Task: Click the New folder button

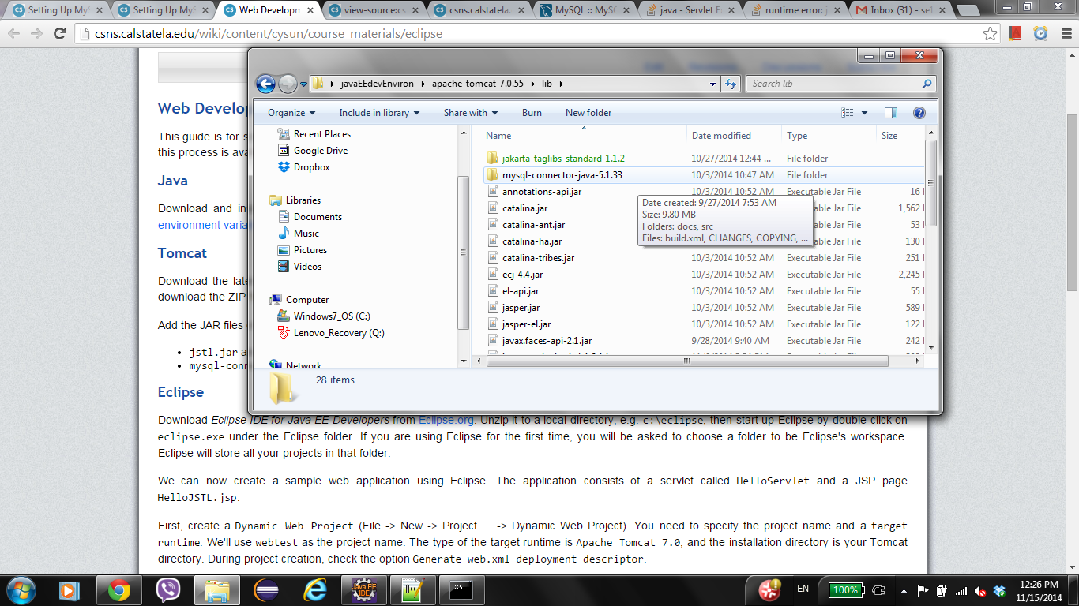Action: click(x=588, y=113)
